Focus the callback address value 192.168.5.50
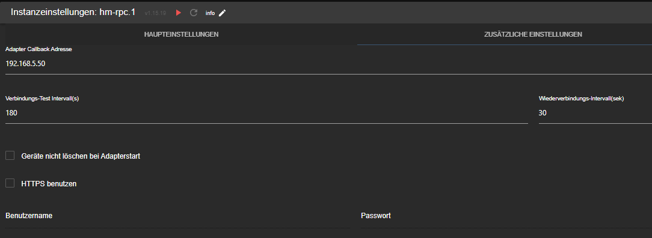The width and height of the screenshot is (652, 238). [328, 64]
